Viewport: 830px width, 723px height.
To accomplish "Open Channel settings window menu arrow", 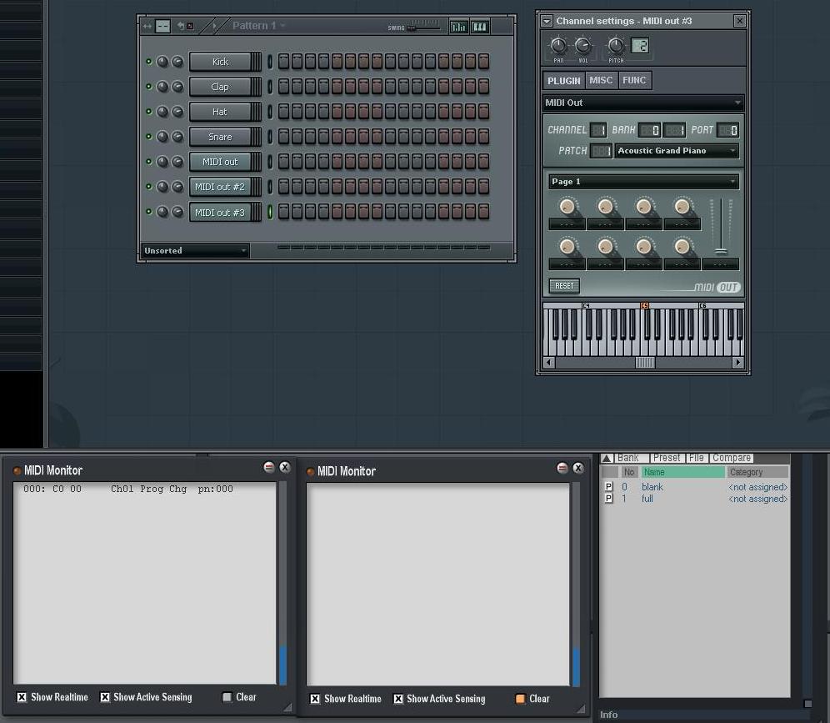I will (x=547, y=21).
